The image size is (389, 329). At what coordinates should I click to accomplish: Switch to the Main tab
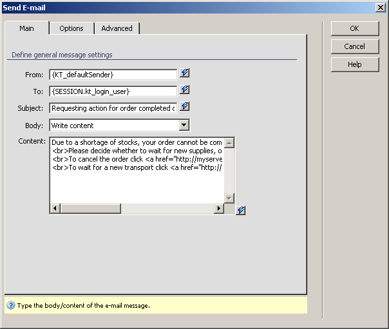pyautogui.click(x=26, y=28)
